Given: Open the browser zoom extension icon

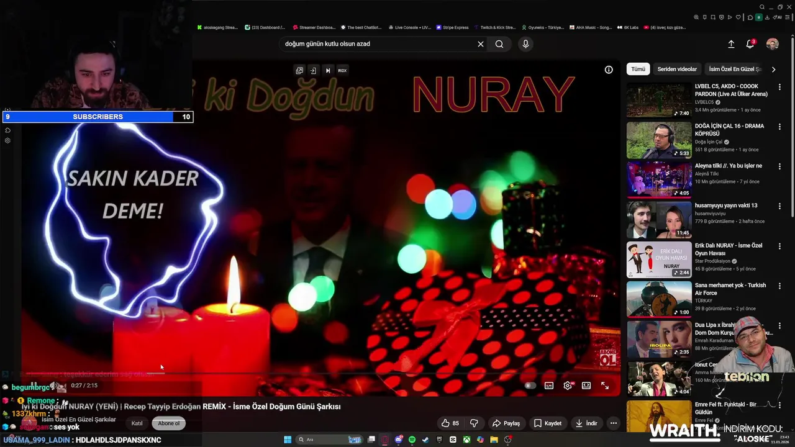Looking at the screenshot, I should coord(696,17).
